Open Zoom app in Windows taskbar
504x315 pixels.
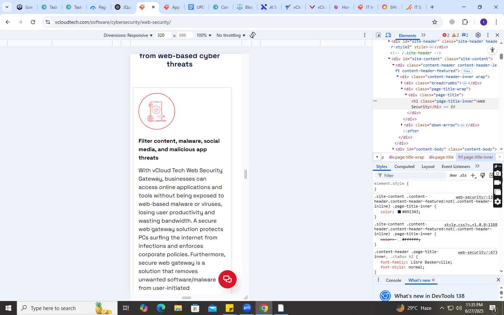(247, 308)
